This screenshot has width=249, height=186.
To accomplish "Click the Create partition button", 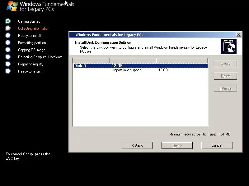I will (x=225, y=64).
